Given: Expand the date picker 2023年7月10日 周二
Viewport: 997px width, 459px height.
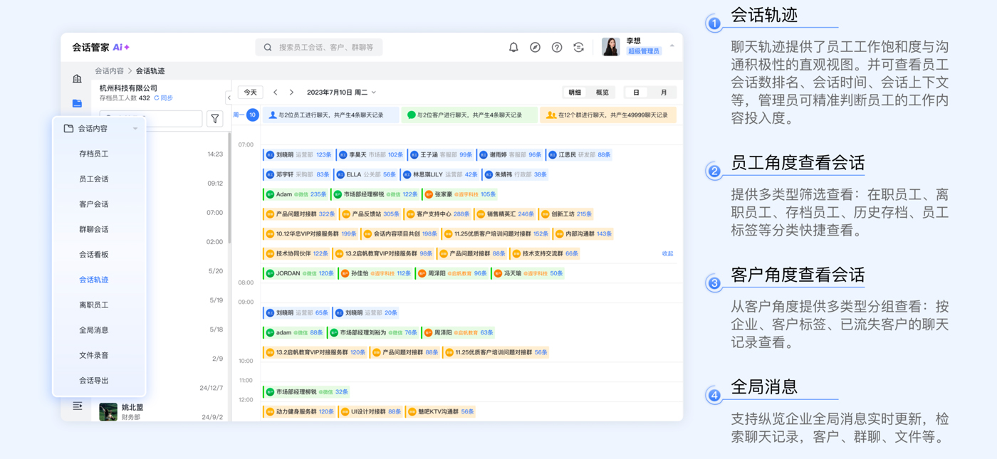Looking at the screenshot, I should (x=341, y=93).
